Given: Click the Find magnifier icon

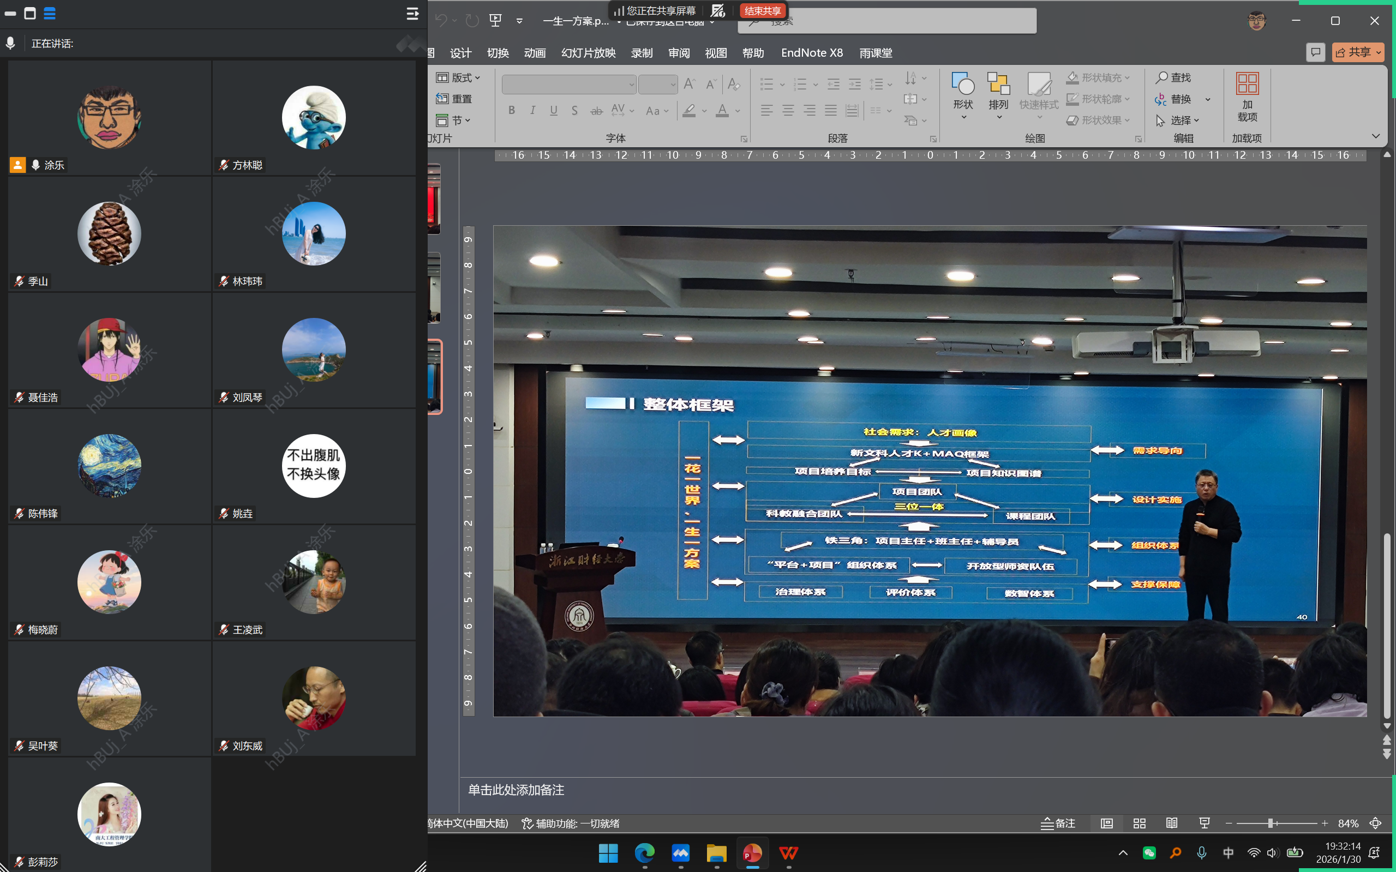Looking at the screenshot, I should (x=1161, y=77).
